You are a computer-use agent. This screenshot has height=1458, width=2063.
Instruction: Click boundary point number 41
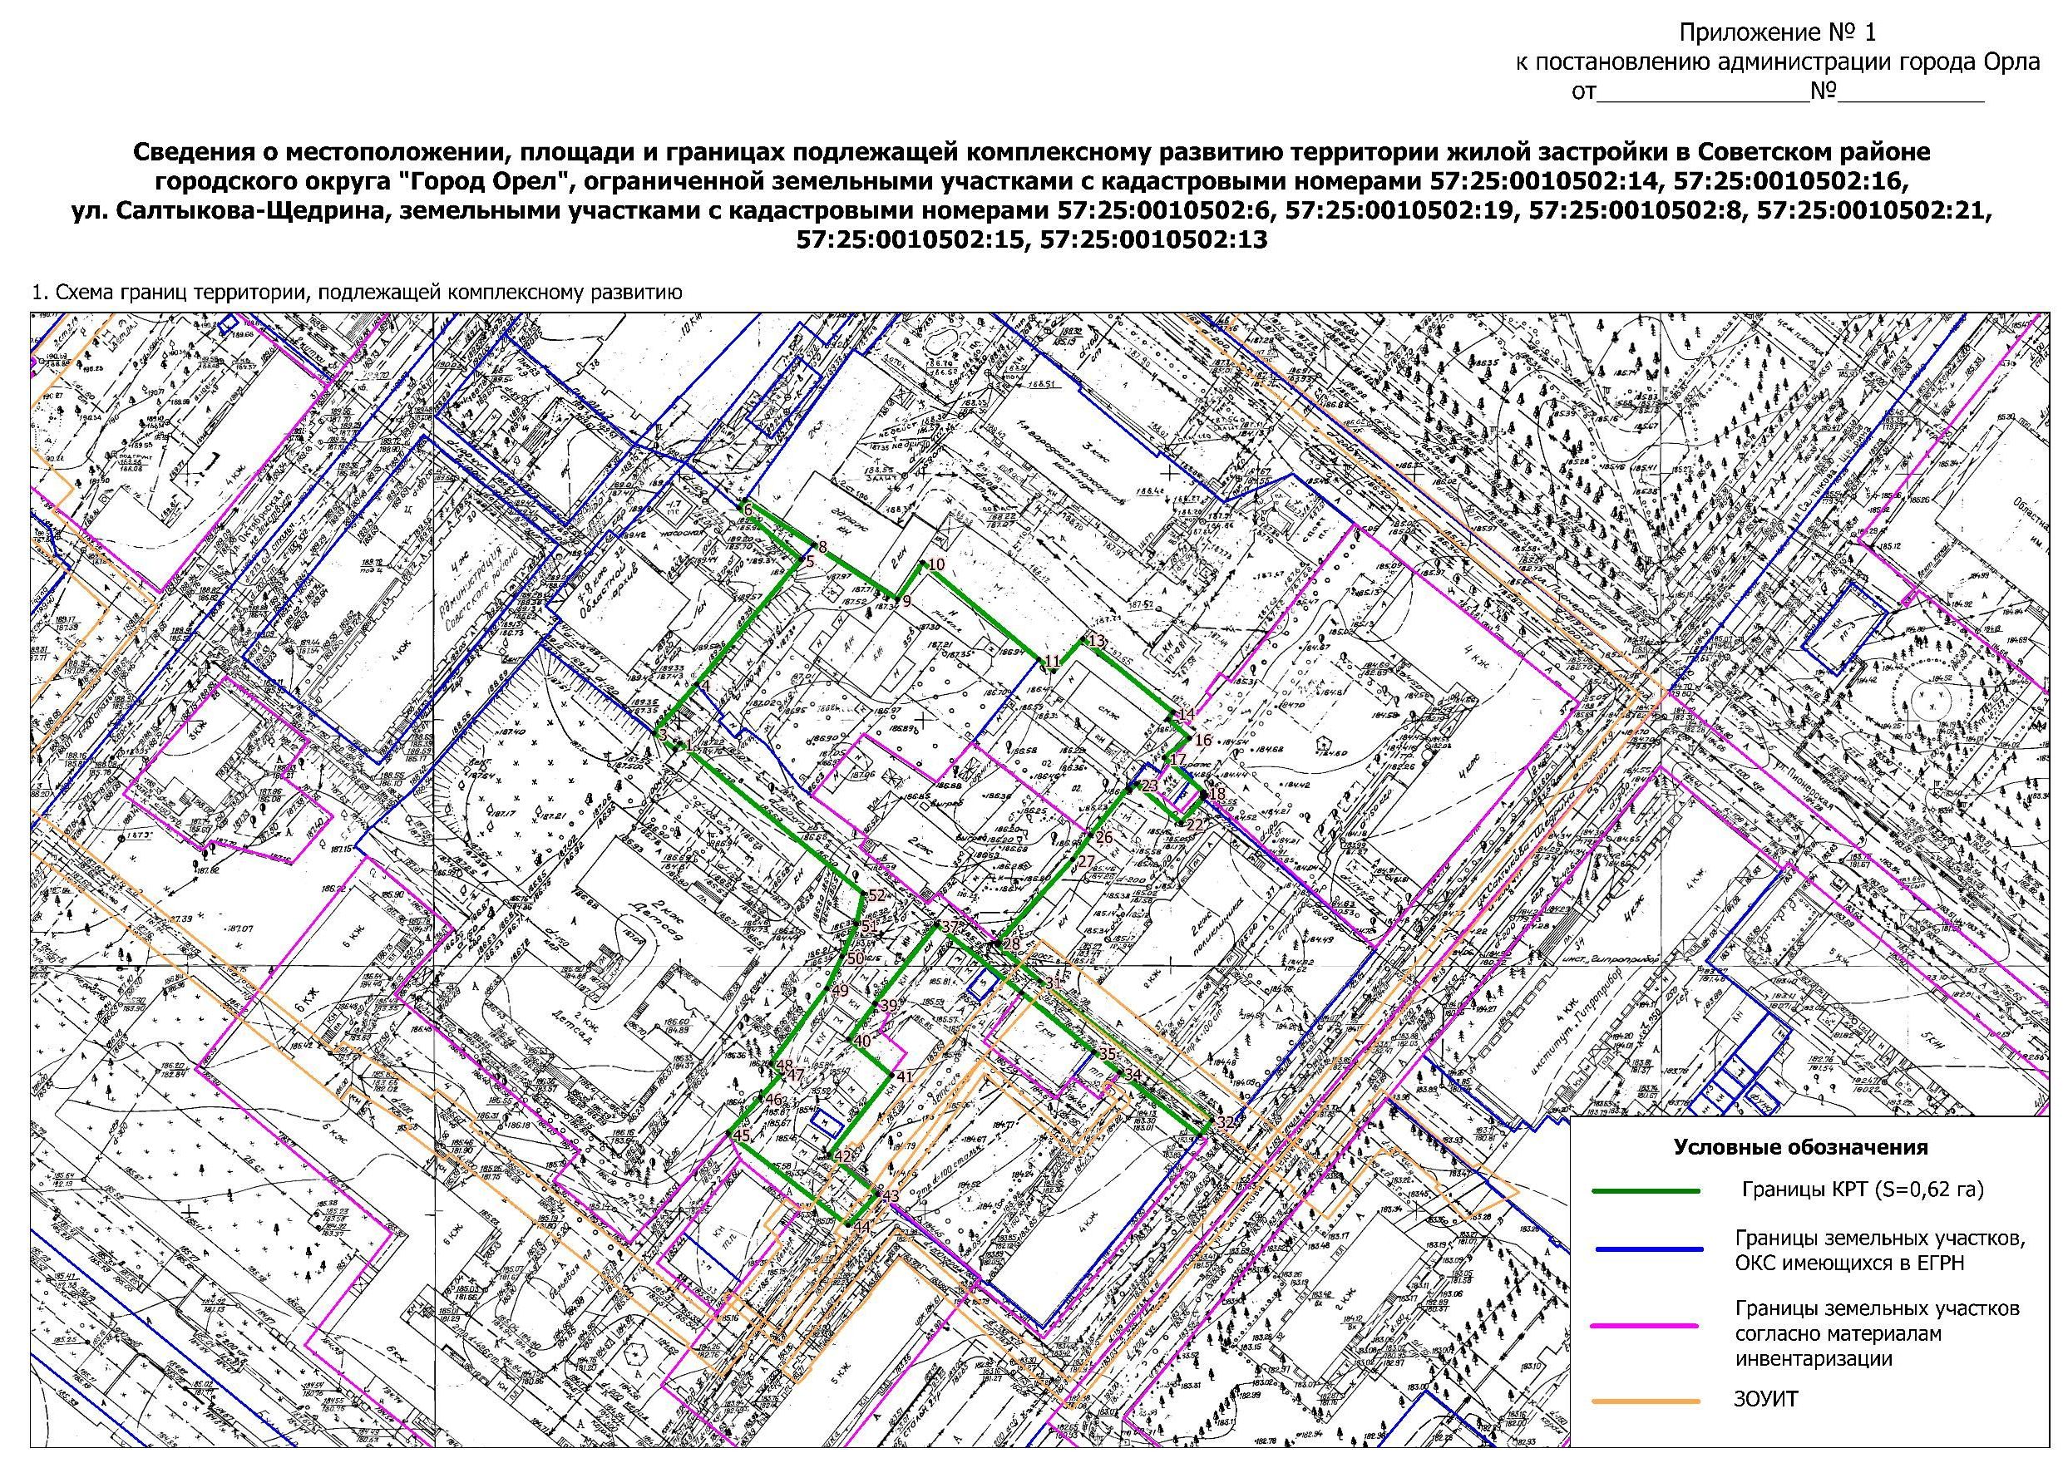(x=904, y=1076)
